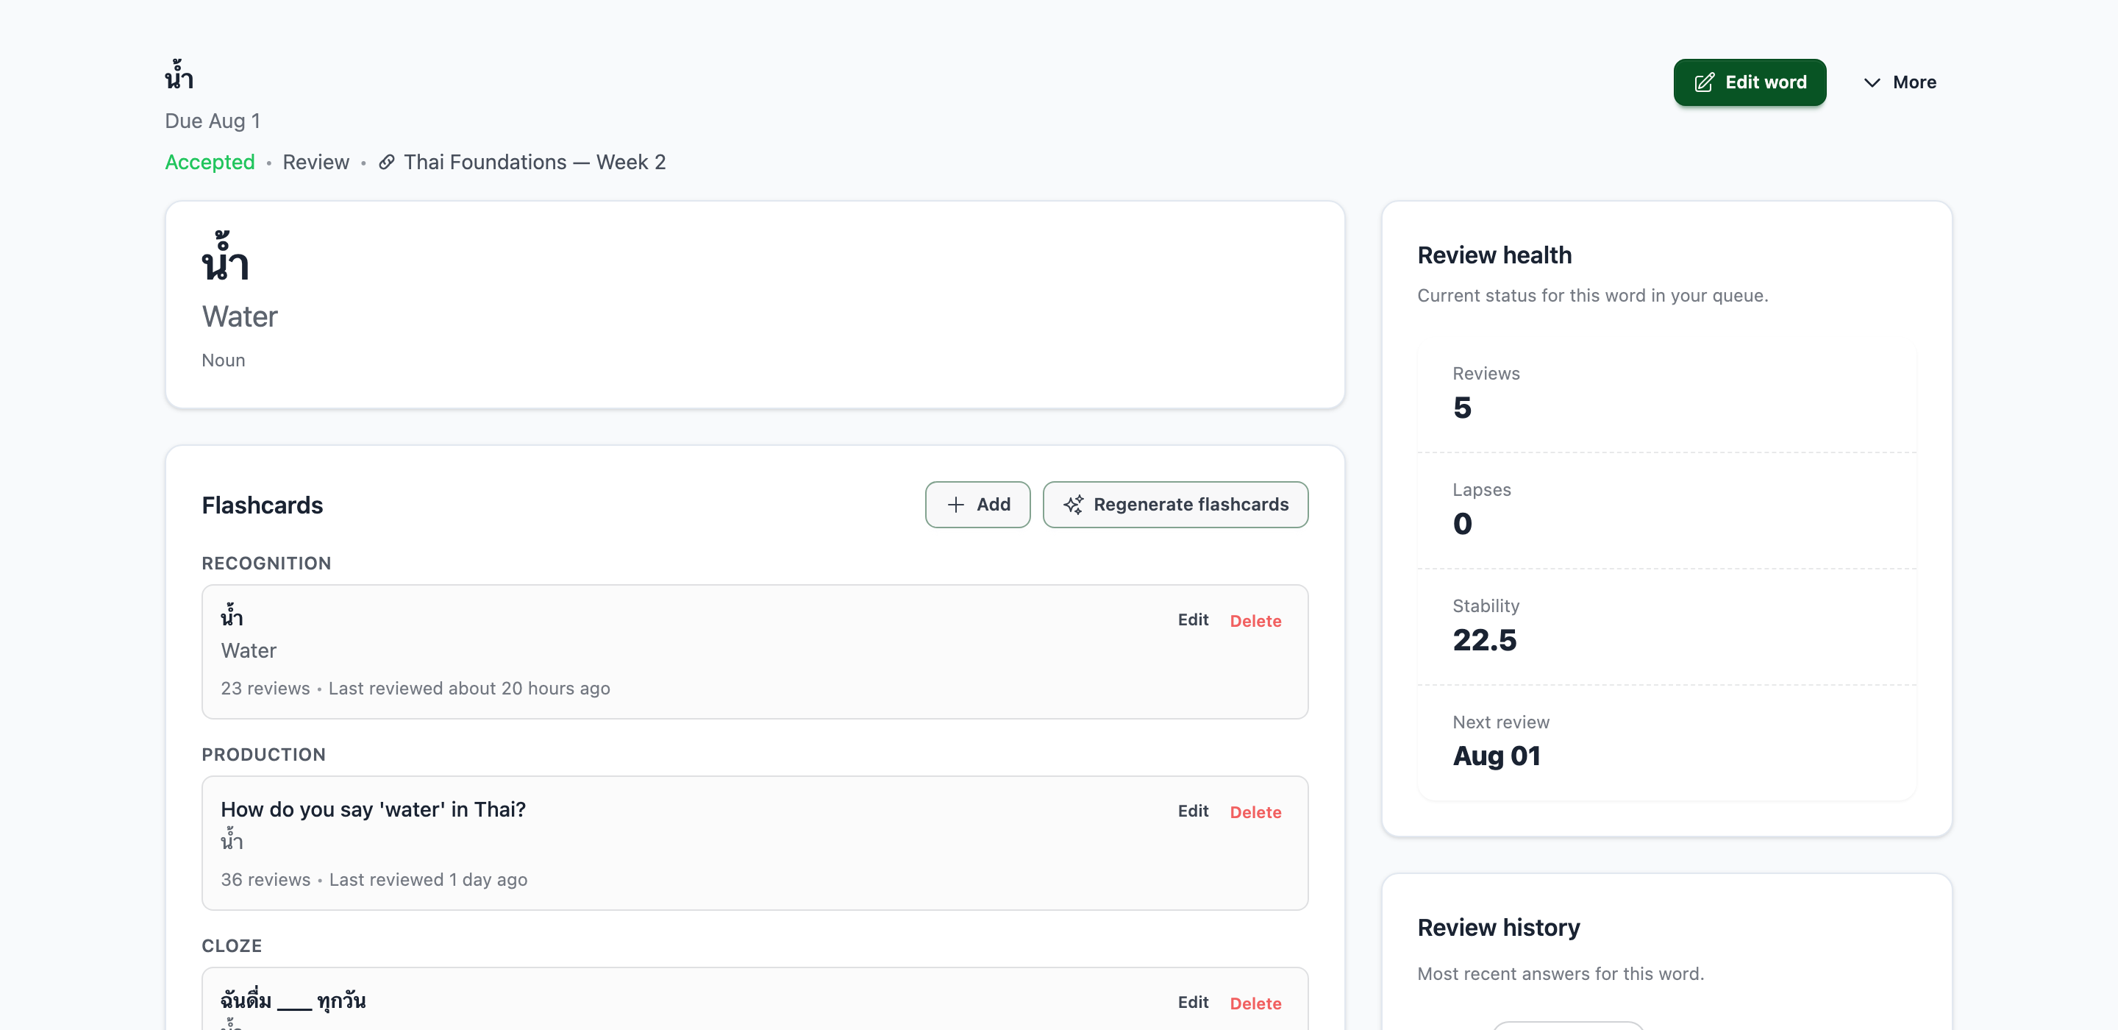This screenshot has height=1030, width=2118.
Task: Click the Reviews count '5'
Action: click(1462, 408)
